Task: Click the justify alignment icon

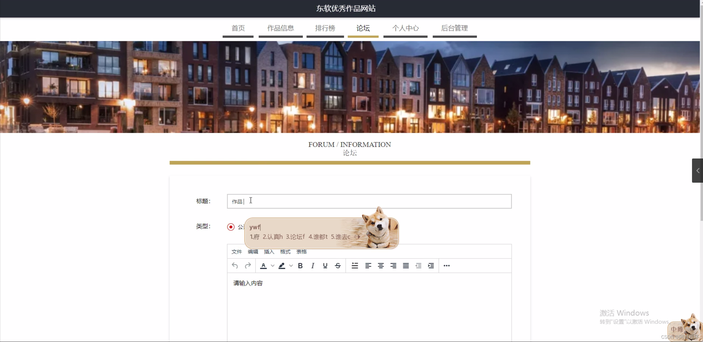Action: point(405,266)
